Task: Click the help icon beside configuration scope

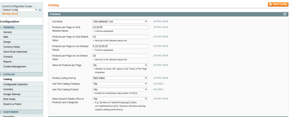Action: [x=40, y=10]
